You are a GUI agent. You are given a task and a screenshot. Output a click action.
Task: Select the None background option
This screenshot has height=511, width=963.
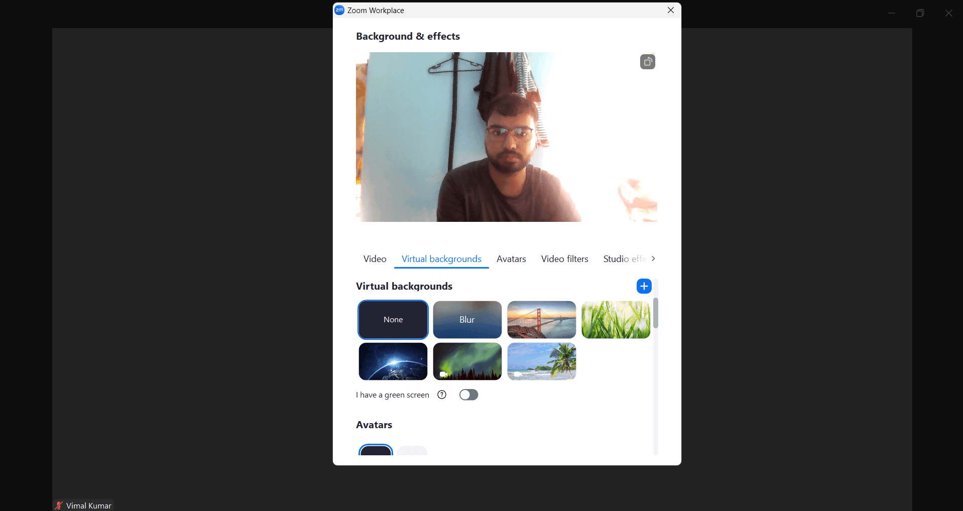tap(393, 320)
